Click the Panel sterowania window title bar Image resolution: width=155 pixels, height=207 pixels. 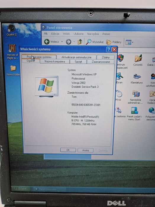click(98, 28)
